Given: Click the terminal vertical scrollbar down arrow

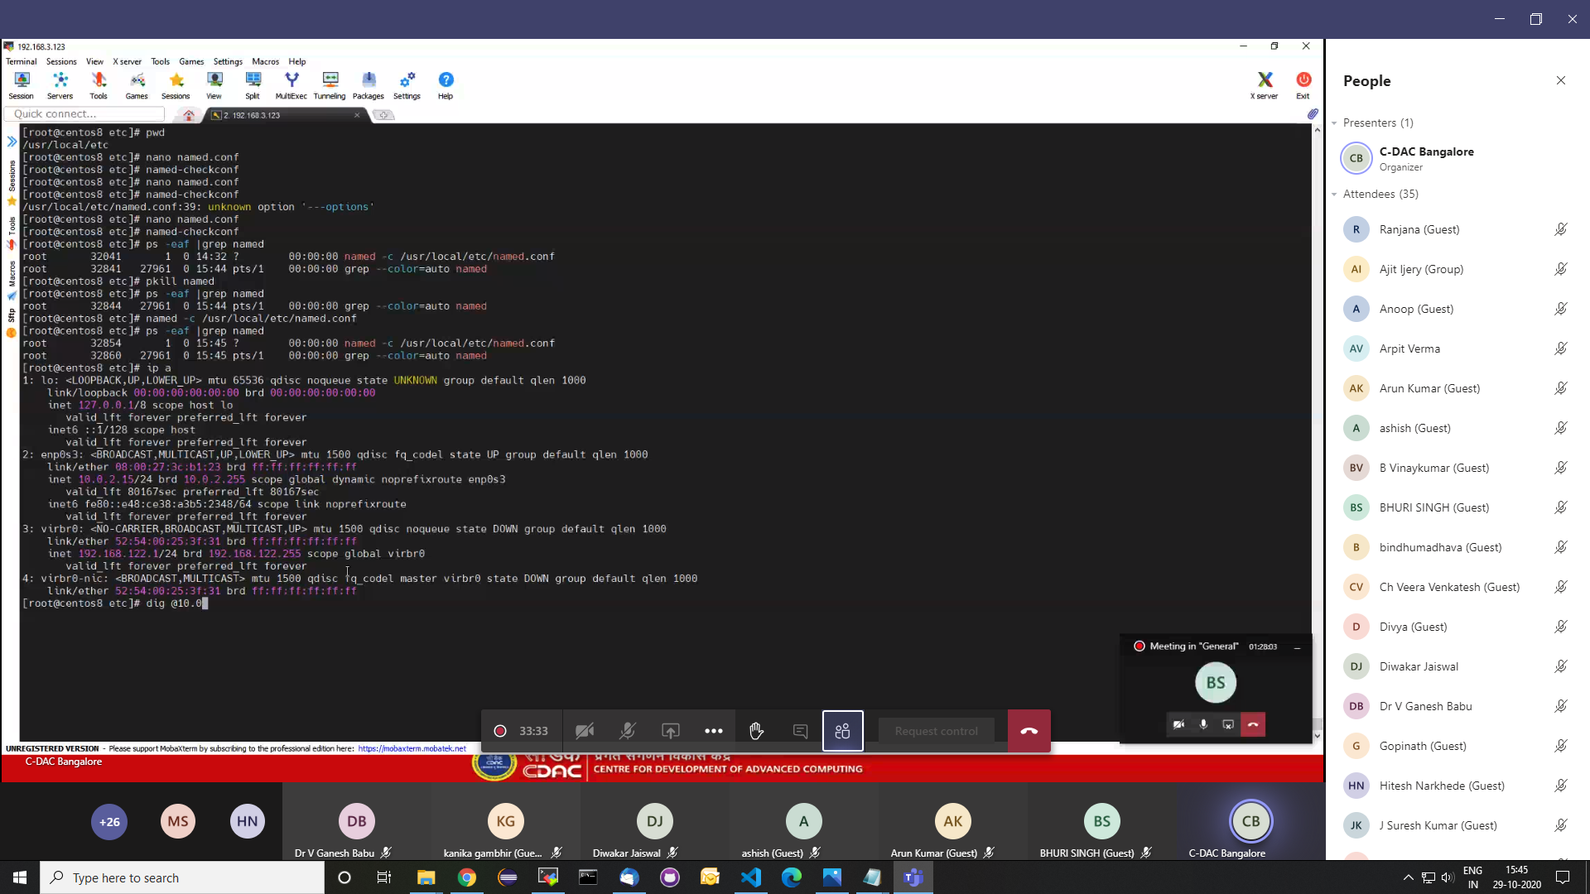Looking at the screenshot, I should tap(1317, 735).
